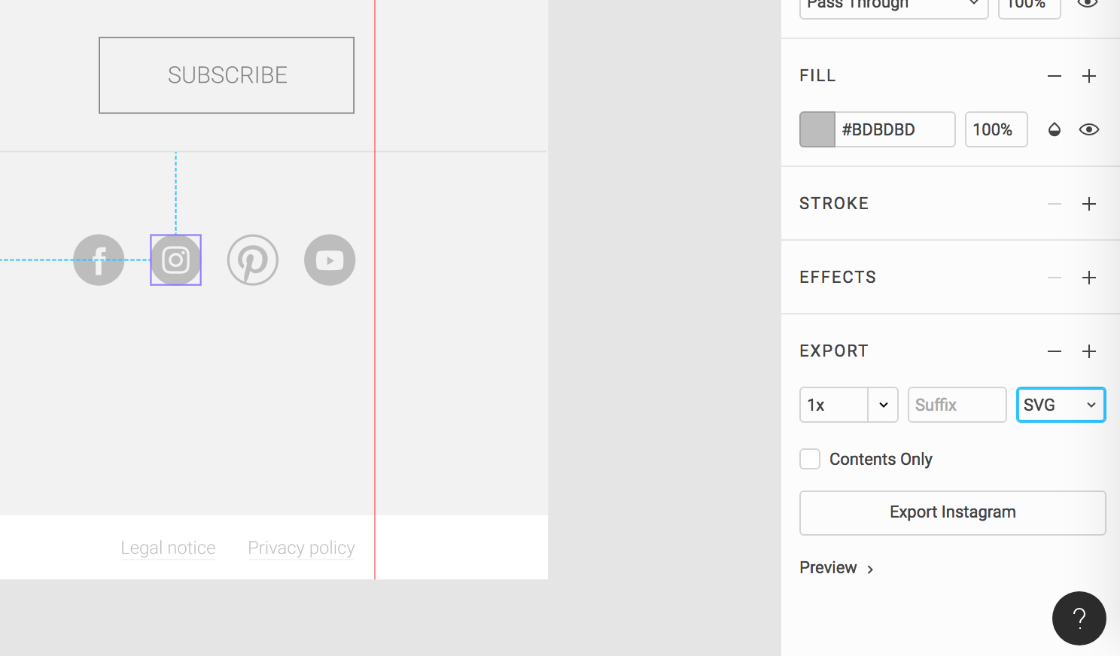Select the Instagram icon on the canvas
1120x656 pixels.
tap(175, 260)
